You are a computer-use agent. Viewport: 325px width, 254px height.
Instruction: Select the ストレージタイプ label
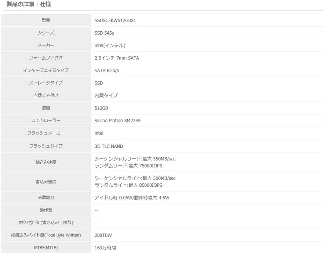[46, 83]
